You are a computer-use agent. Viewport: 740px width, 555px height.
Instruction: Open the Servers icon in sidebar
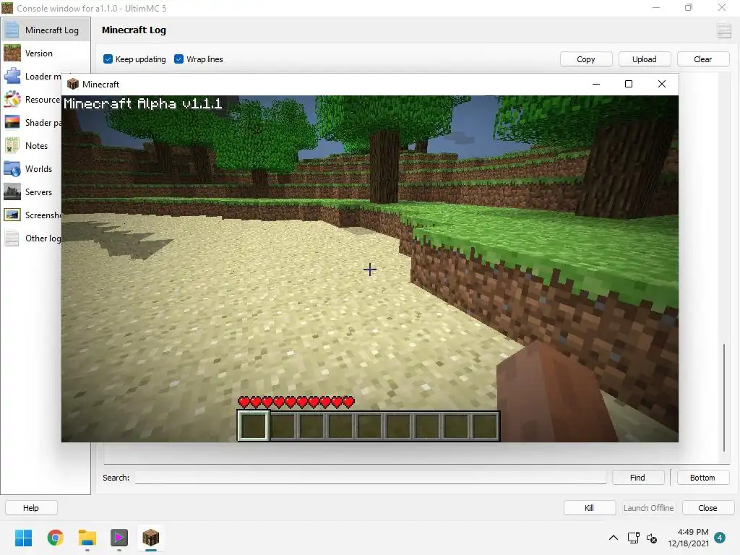(x=12, y=192)
